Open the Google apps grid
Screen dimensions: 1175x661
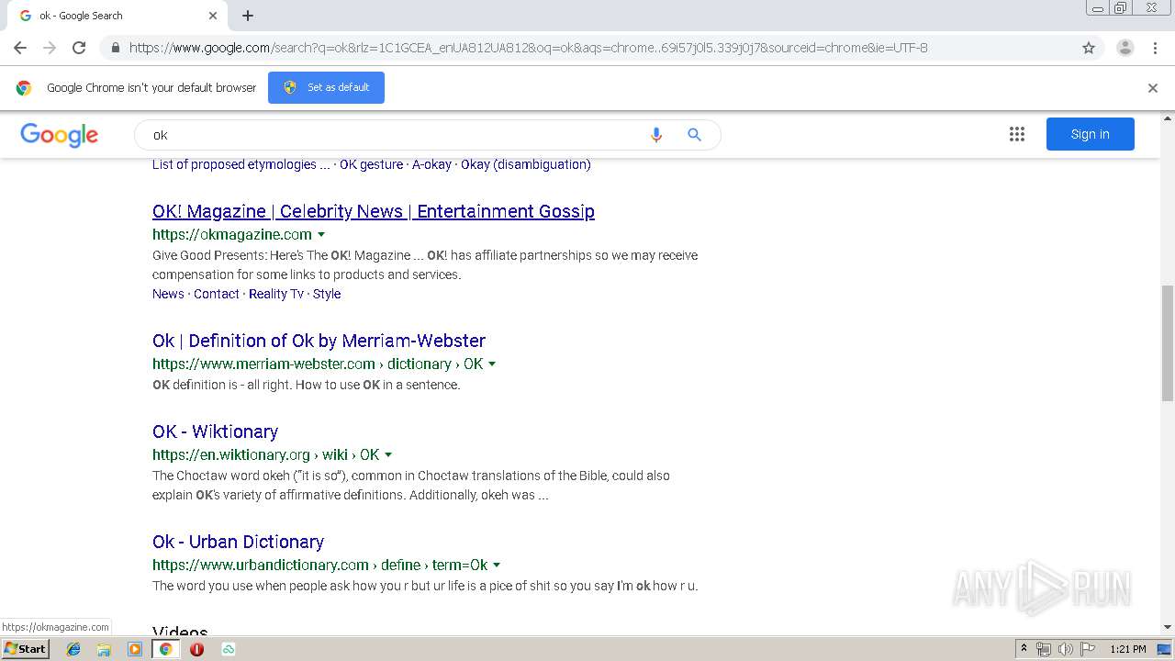pyautogui.click(x=1016, y=134)
